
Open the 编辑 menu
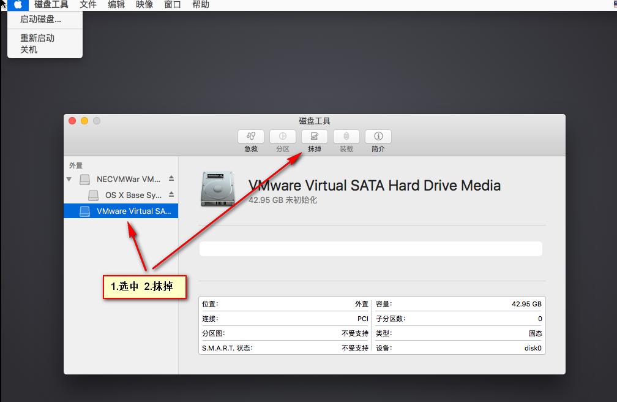coord(116,5)
